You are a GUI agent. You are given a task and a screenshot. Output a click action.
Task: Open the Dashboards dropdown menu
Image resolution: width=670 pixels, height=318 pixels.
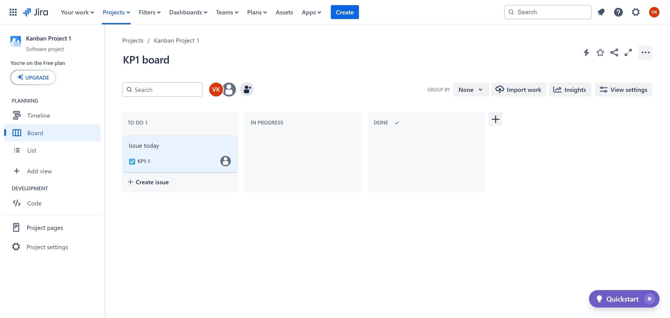[188, 12]
